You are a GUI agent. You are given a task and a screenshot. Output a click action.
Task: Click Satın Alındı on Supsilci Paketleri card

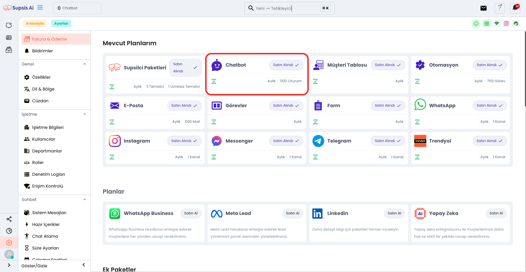click(185, 68)
